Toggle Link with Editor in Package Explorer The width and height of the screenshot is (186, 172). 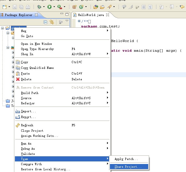[52, 22]
